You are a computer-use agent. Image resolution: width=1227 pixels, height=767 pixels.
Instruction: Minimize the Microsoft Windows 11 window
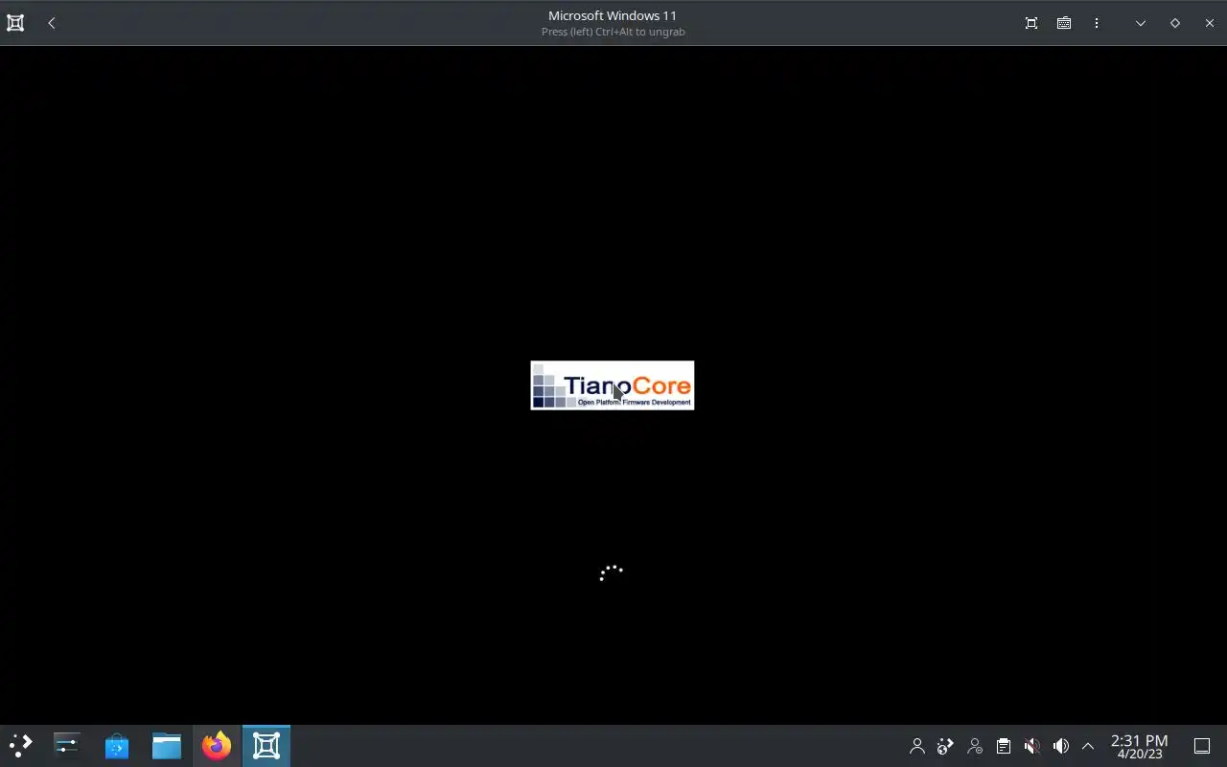tap(1141, 23)
